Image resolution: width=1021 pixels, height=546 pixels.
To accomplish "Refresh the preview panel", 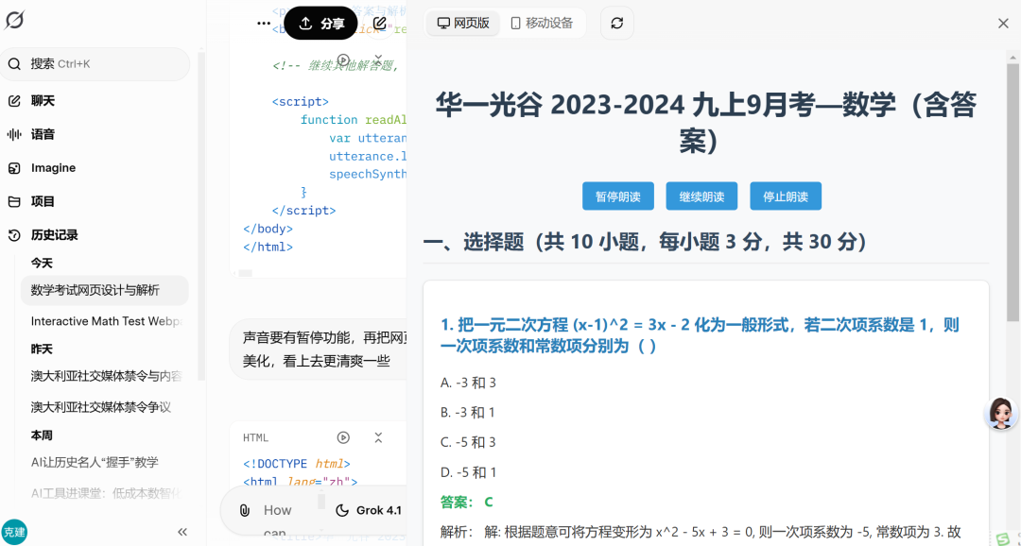I will 616,24.
